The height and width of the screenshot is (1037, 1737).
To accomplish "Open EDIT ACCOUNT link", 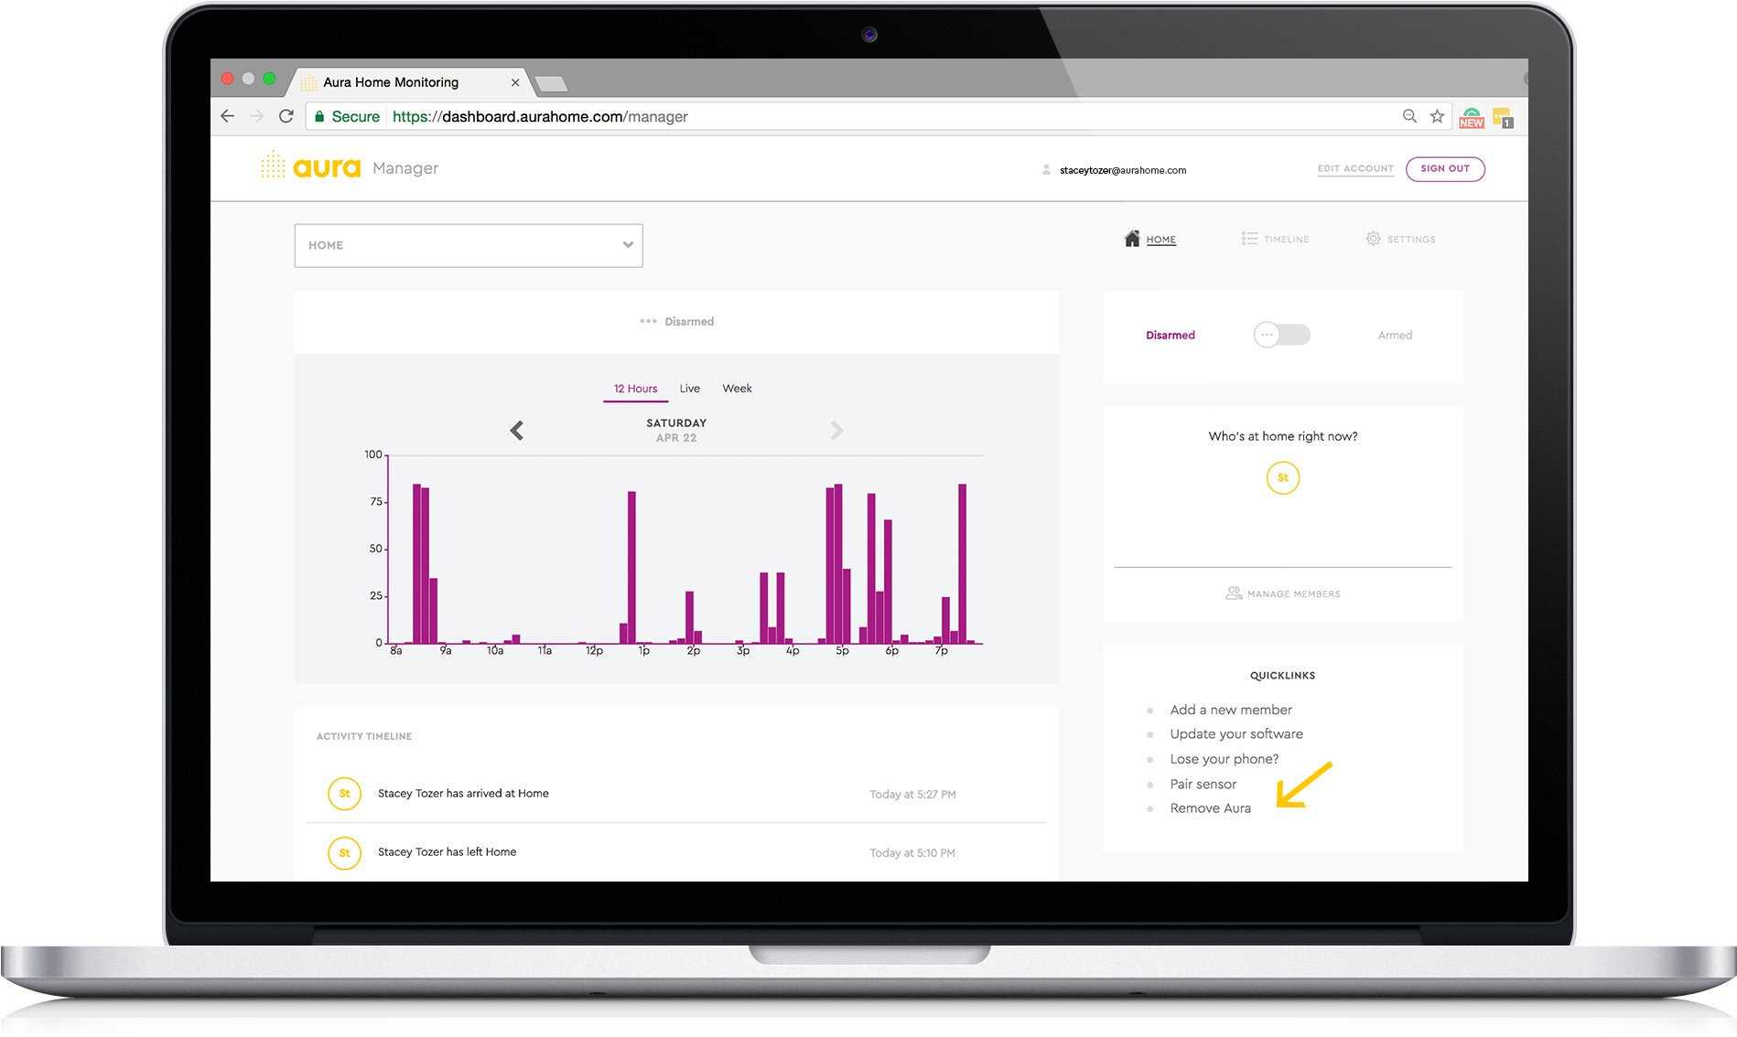I will 1355,168.
